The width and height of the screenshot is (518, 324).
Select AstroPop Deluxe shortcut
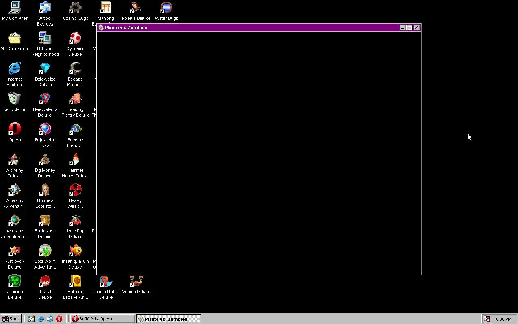tap(15, 257)
